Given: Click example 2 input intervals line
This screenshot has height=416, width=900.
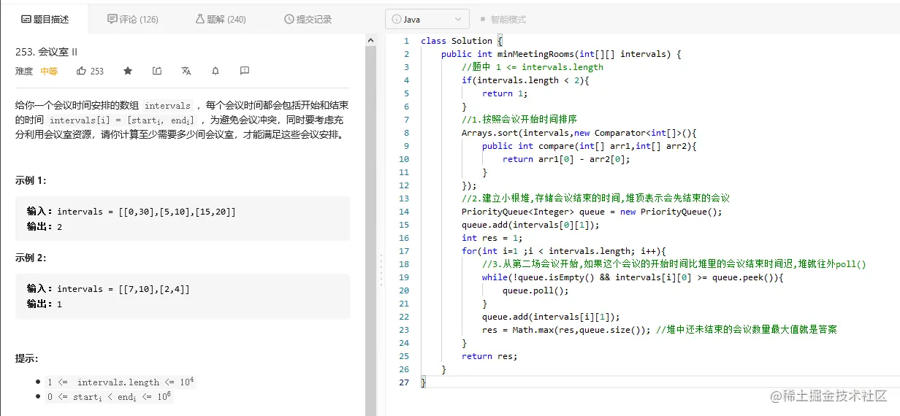Looking at the screenshot, I should [x=108, y=289].
